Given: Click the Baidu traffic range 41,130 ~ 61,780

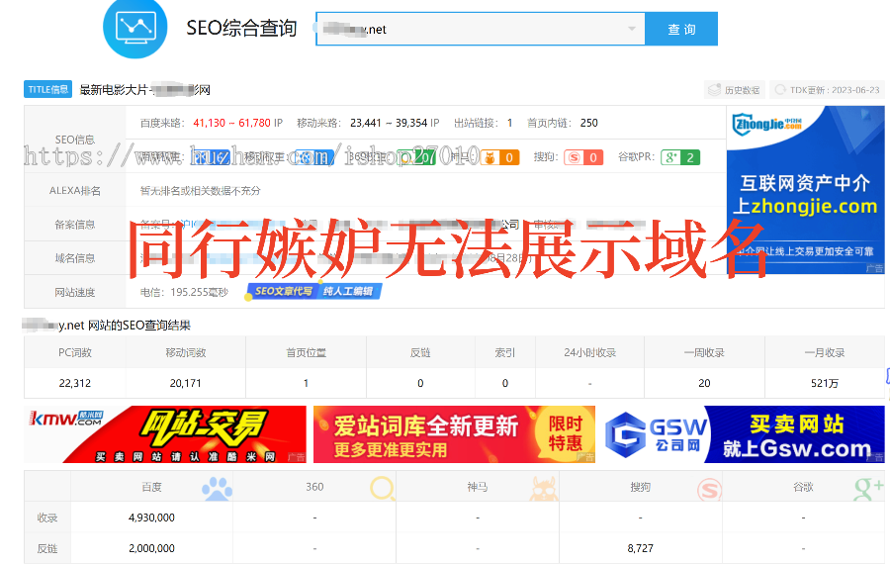Looking at the screenshot, I should coord(232,123).
